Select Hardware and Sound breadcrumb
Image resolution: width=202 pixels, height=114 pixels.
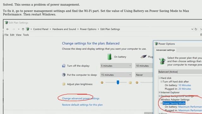[x=64, y=29]
